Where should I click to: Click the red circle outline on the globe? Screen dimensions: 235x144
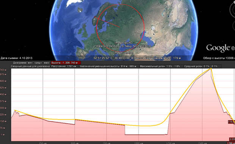click(x=120, y=28)
